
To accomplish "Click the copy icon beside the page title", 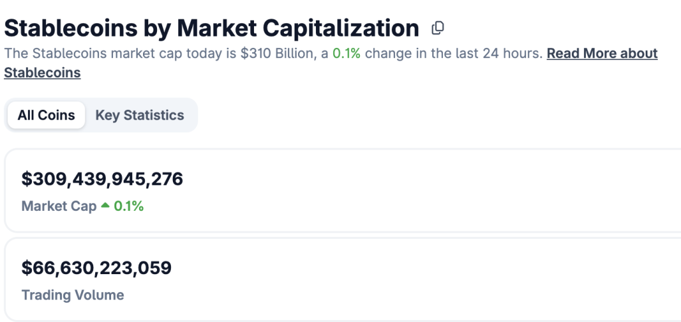I will point(438,28).
